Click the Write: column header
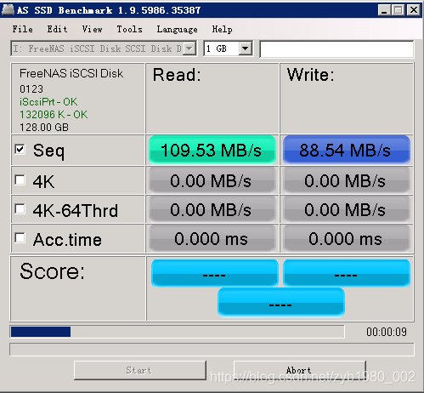The image size is (424, 393). click(311, 75)
